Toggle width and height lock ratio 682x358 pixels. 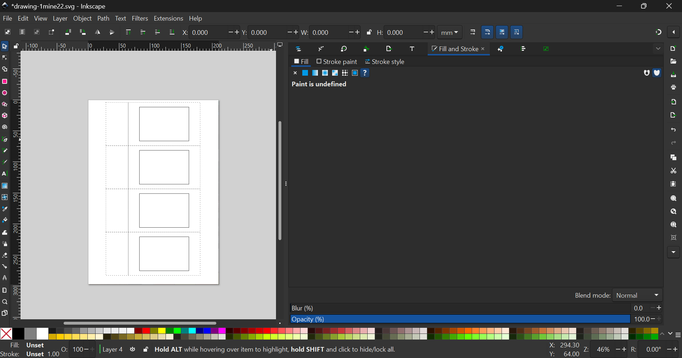(x=369, y=32)
